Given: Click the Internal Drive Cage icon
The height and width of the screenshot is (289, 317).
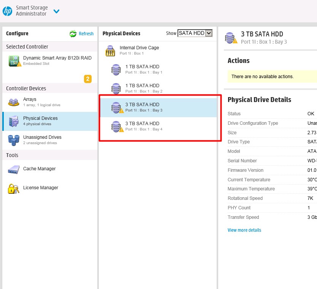Looking at the screenshot, I should (x=110, y=50).
